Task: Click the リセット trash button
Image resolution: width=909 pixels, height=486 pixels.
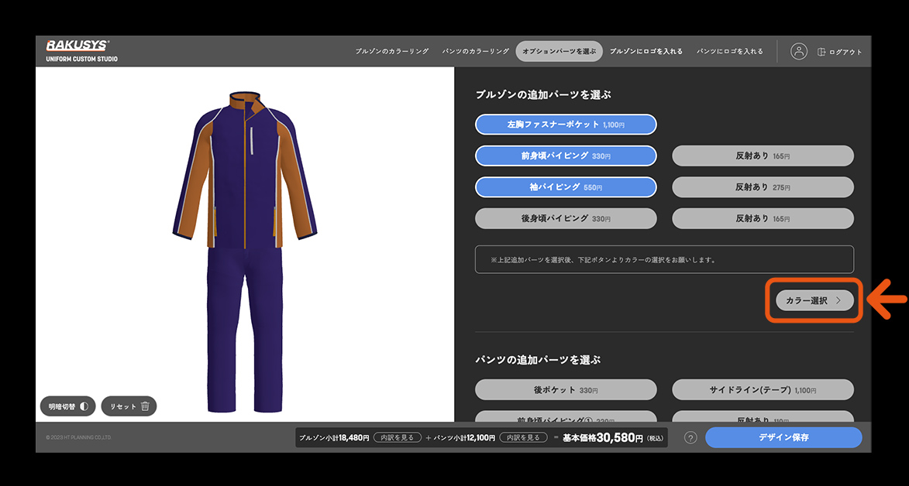Action: point(129,406)
